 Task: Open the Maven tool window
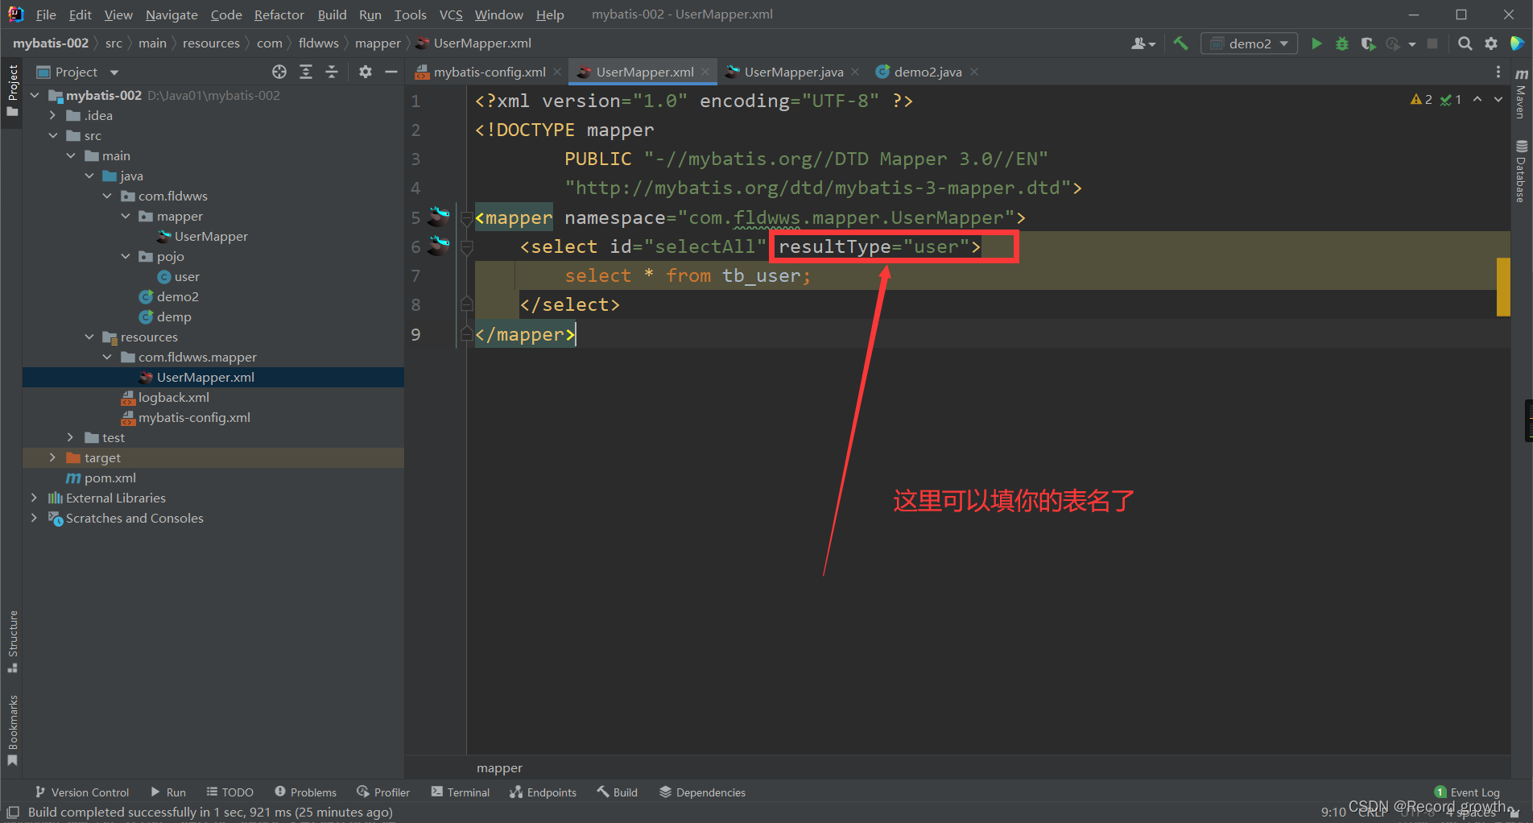pyautogui.click(x=1521, y=93)
